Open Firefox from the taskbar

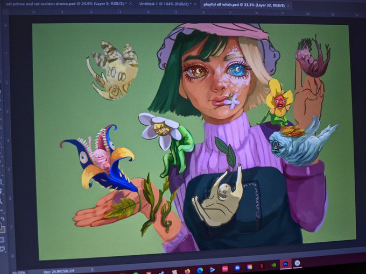(187, 271)
